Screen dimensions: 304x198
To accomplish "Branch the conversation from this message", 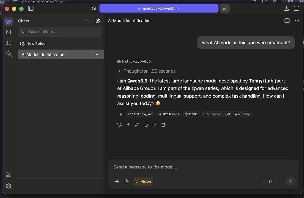I will point(137,124).
